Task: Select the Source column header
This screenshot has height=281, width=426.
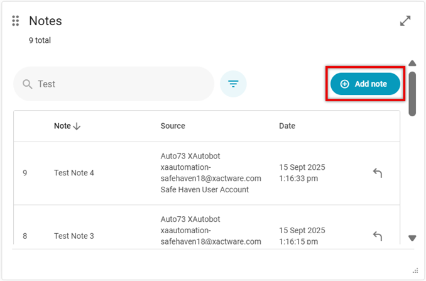Action: [x=173, y=126]
